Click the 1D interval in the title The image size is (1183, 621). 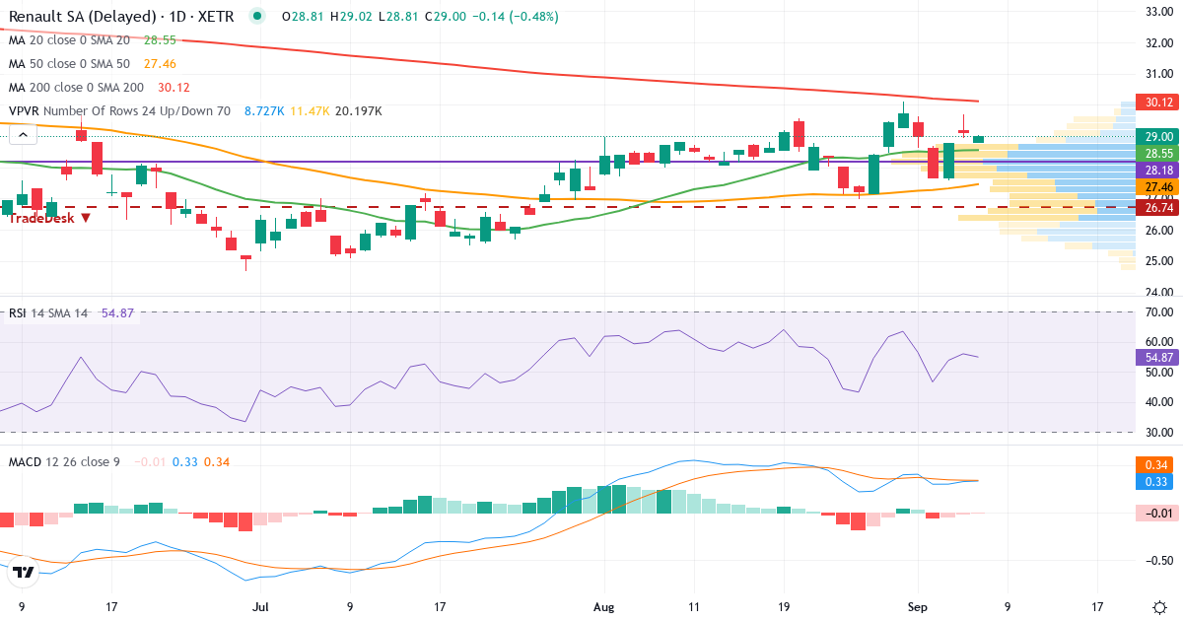point(176,17)
